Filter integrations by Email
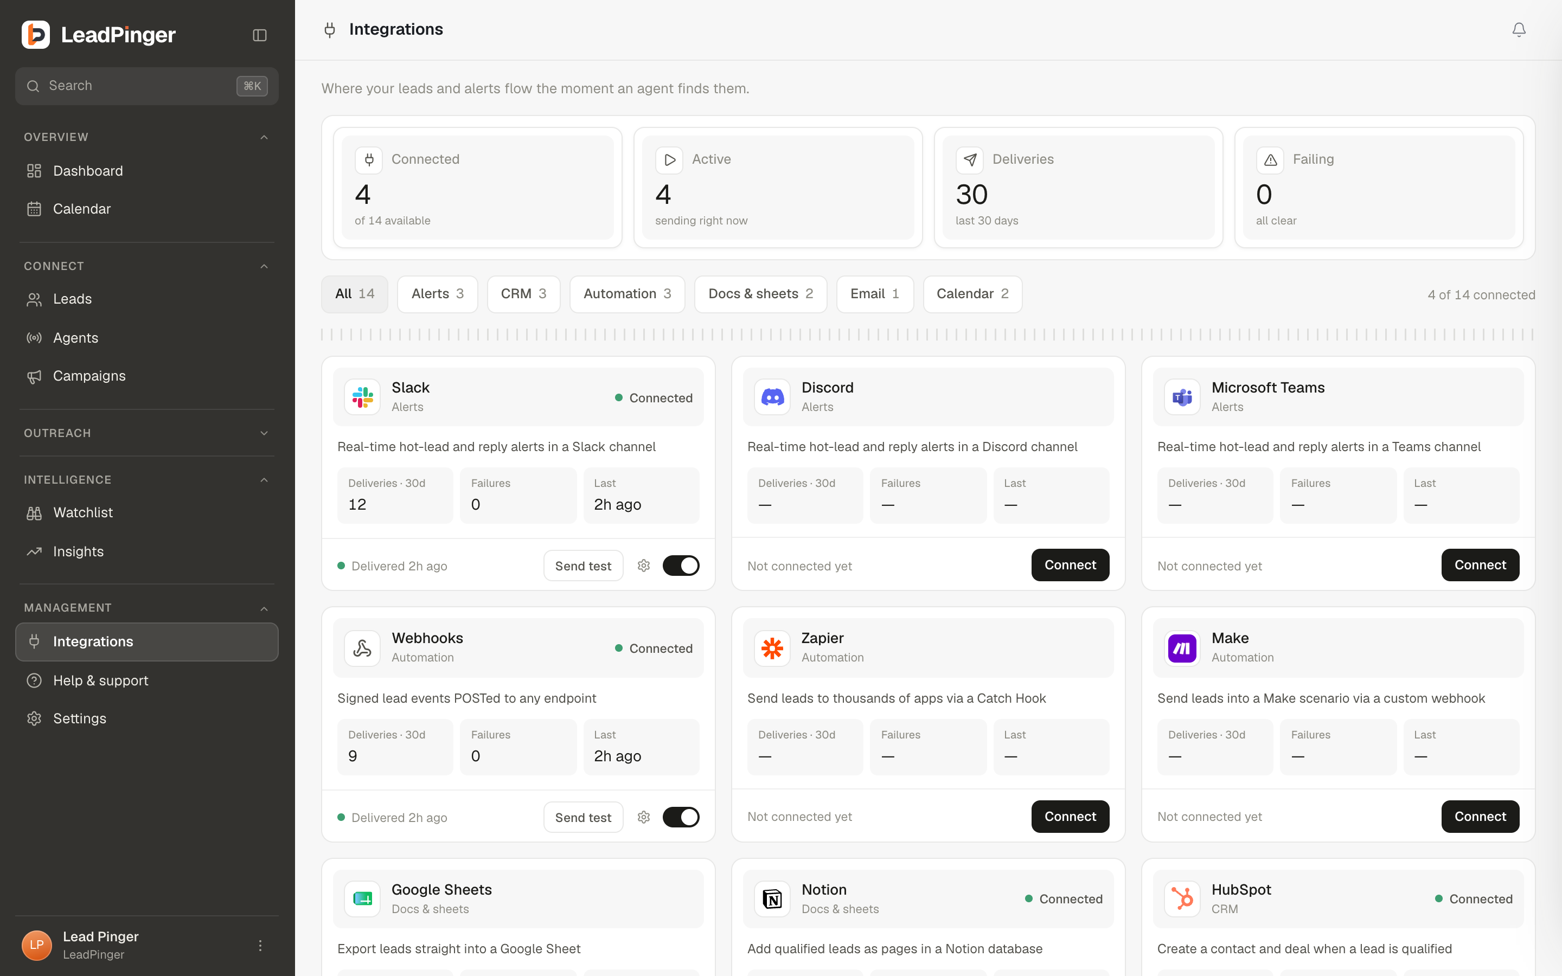Image resolution: width=1562 pixels, height=976 pixels. coord(875,294)
